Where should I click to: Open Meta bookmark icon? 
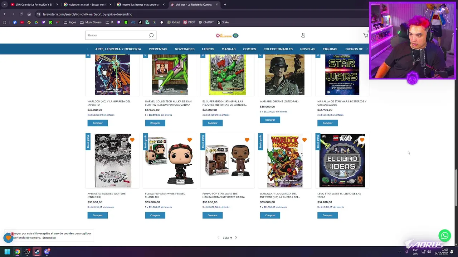[133, 22]
